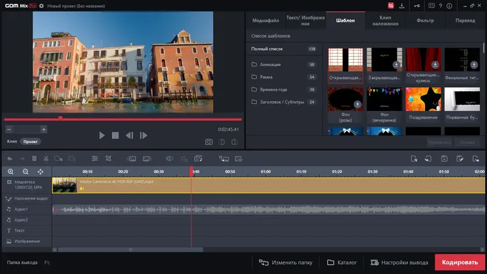Click the download icon in title bar
Image resolution: width=487 pixels, height=274 pixels.
402,5
